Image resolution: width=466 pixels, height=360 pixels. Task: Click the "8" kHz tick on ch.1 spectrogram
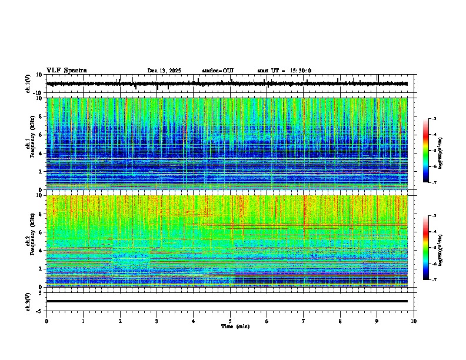pyautogui.click(x=41, y=116)
